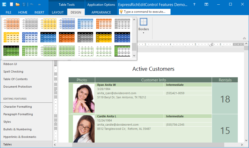Open the Spell Checking demo
The width and height of the screenshot is (249, 148).
point(13,72)
